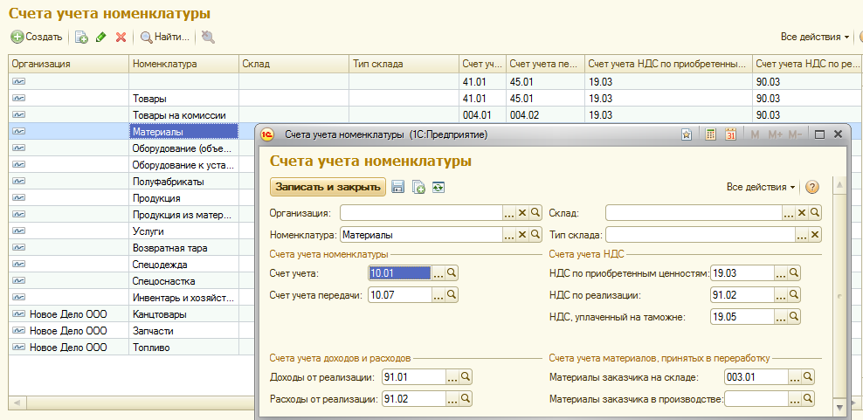Open selection button for Счет учета field
Viewport: 863px width, 420px height.
click(438, 273)
